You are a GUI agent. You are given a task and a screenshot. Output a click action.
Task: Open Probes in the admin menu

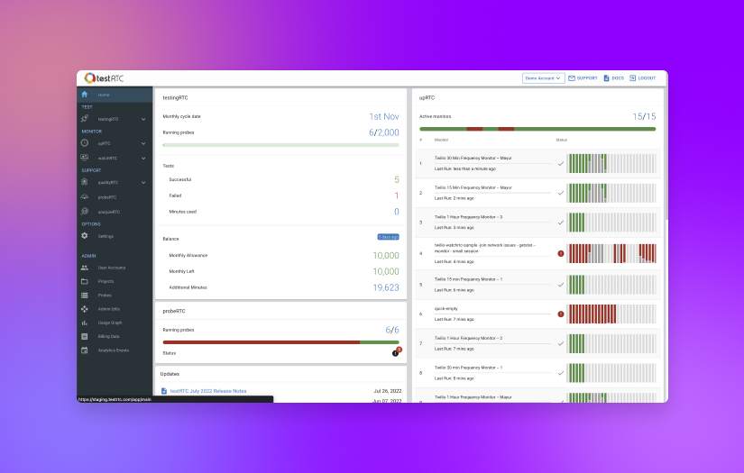(x=115, y=296)
